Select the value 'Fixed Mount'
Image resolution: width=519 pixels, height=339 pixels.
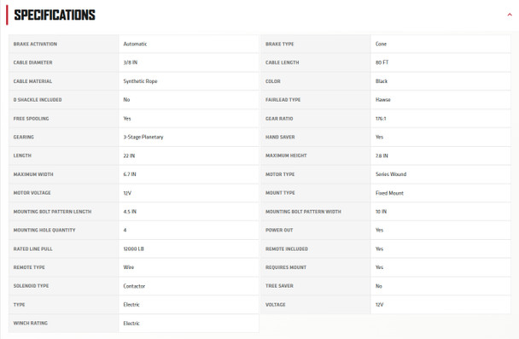[x=389, y=193]
